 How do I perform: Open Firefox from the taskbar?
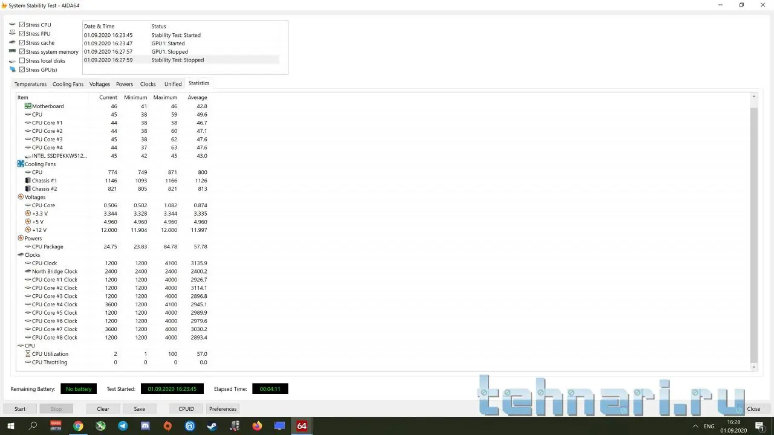257,426
